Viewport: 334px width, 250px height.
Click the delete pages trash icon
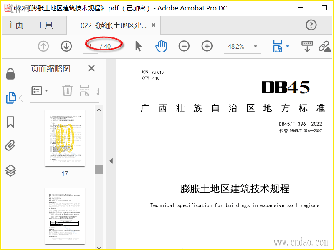pos(68,90)
